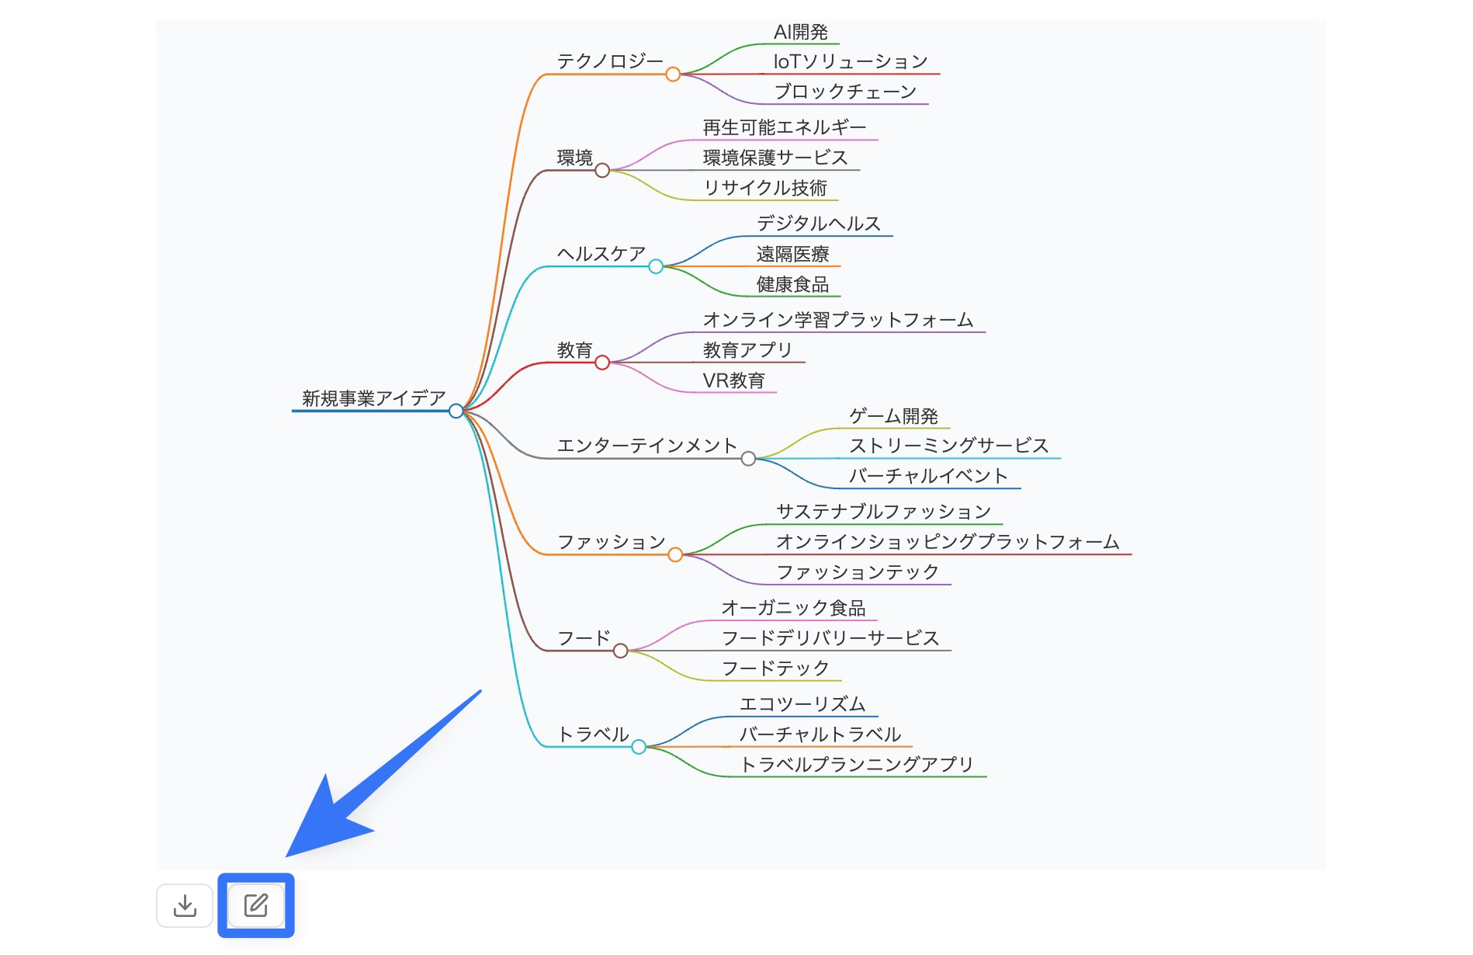Click the オーガニック食品 leaf node

pos(793,608)
